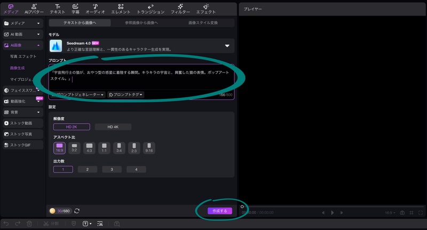
Task: Select the テキストから画像へ mode tab
Action: [80, 23]
